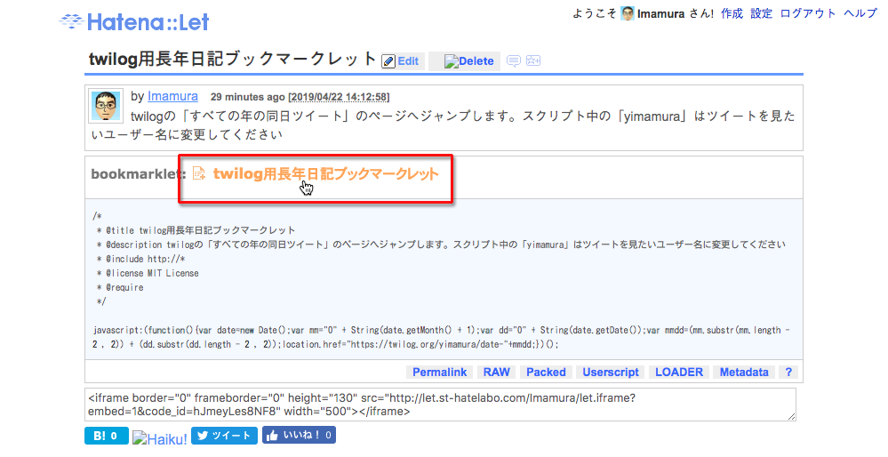Open the Userscript version

click(611, 372)
